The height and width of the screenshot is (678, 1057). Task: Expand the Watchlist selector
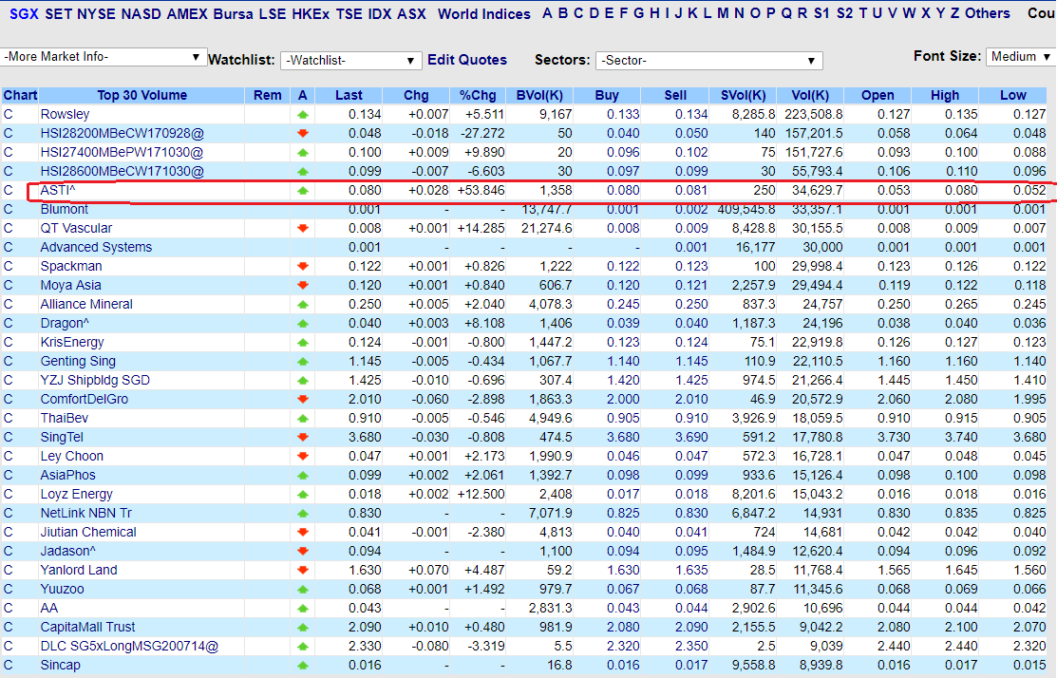350,59
